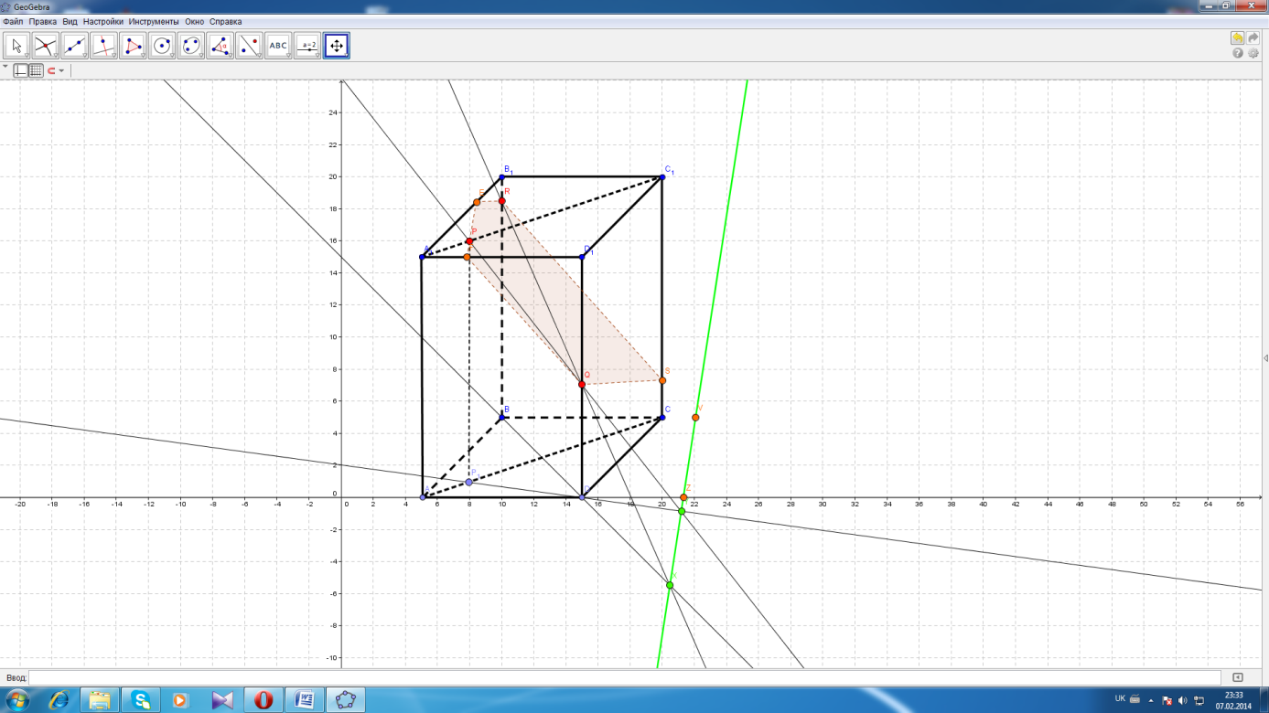Select the Line through Two Points tool
Screen dimensions: 1269x713
click(75, 46)
